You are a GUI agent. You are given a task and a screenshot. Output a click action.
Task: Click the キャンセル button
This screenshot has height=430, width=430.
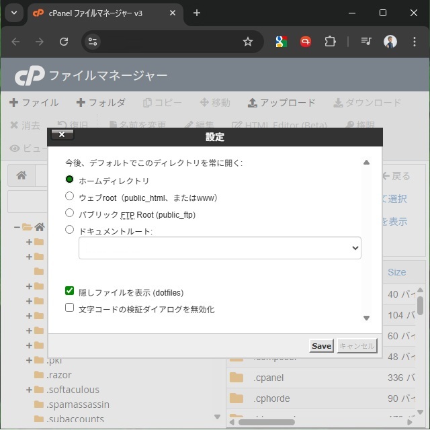tap(357, 346)
